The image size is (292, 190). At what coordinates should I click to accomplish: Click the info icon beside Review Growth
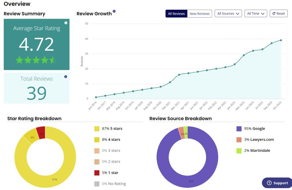pos(114,11)
